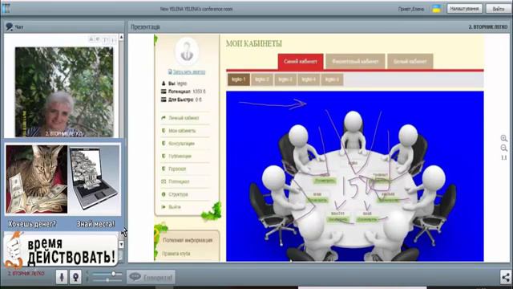513x289 pixels.
Task: Select the legko 2 sub-tab
Action: 262,79
